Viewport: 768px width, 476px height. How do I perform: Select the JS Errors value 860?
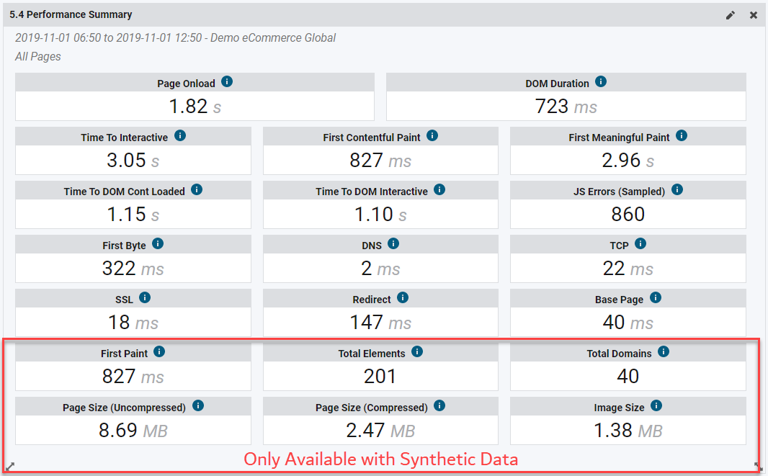pos(628,214)
